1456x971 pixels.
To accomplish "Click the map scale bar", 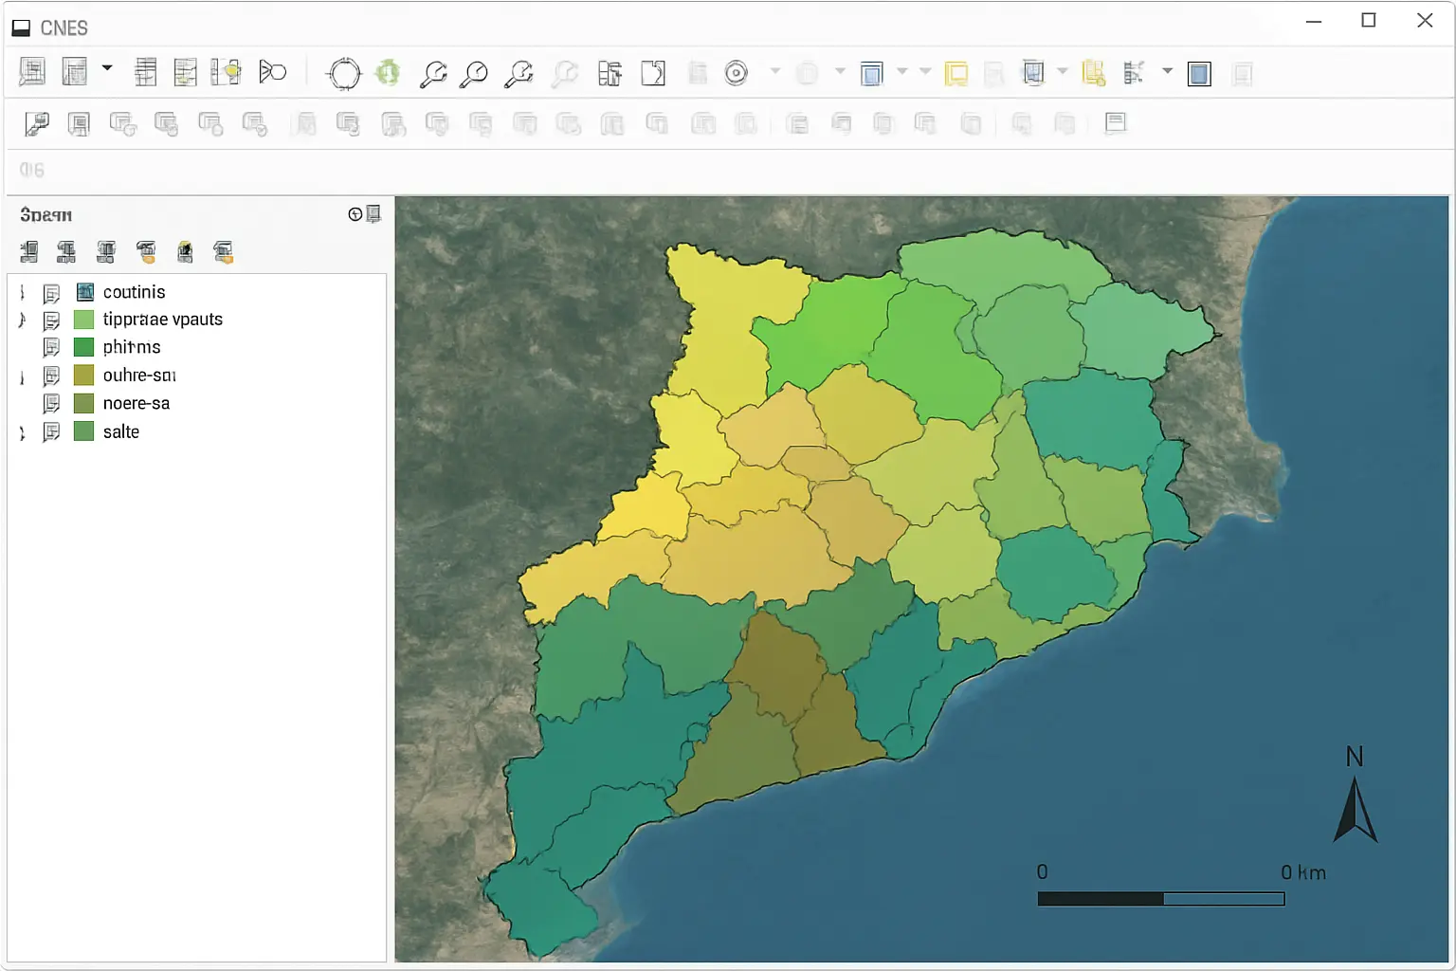I will [1161, 899].
